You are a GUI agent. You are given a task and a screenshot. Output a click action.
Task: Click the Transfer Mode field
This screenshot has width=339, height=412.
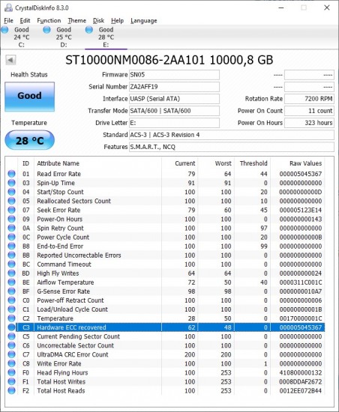[174, 111]
